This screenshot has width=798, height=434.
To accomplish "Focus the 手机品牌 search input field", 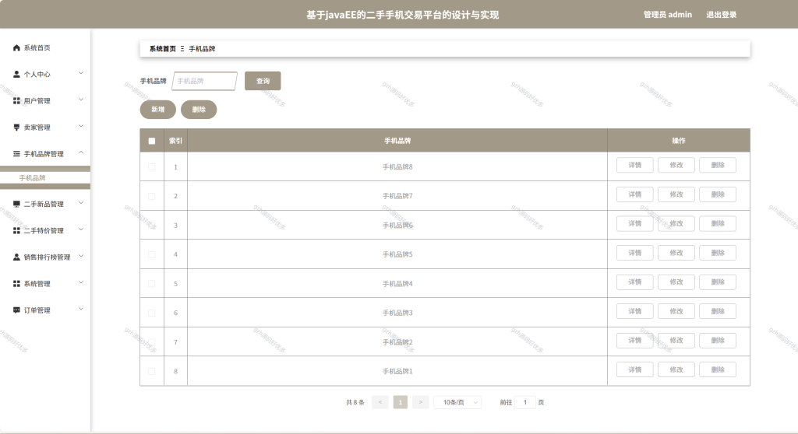I will point(205,81).
